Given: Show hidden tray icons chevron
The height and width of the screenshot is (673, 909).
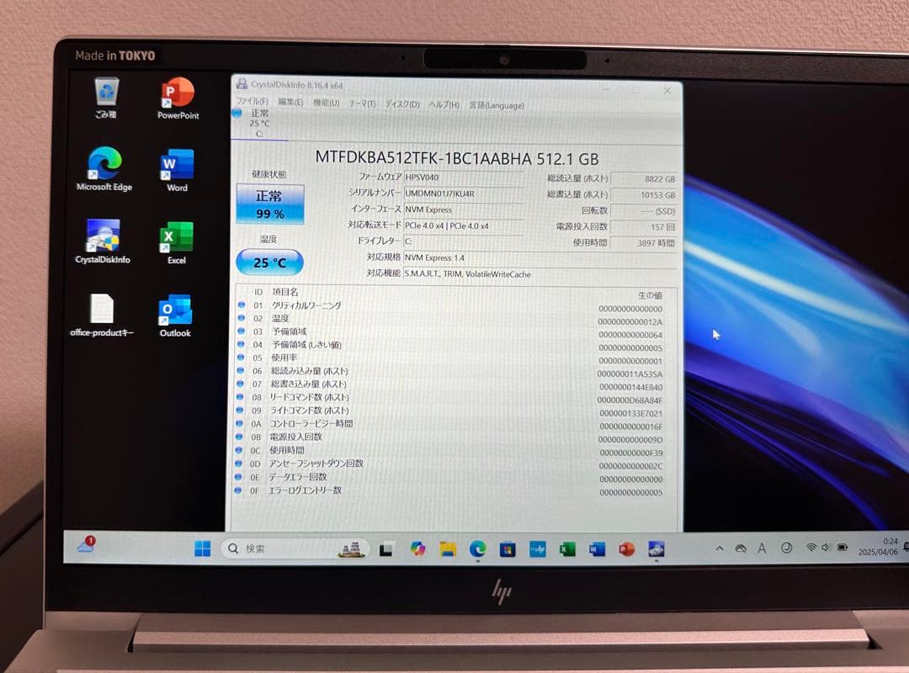Looking at the screenshot, I should (720, 548).
